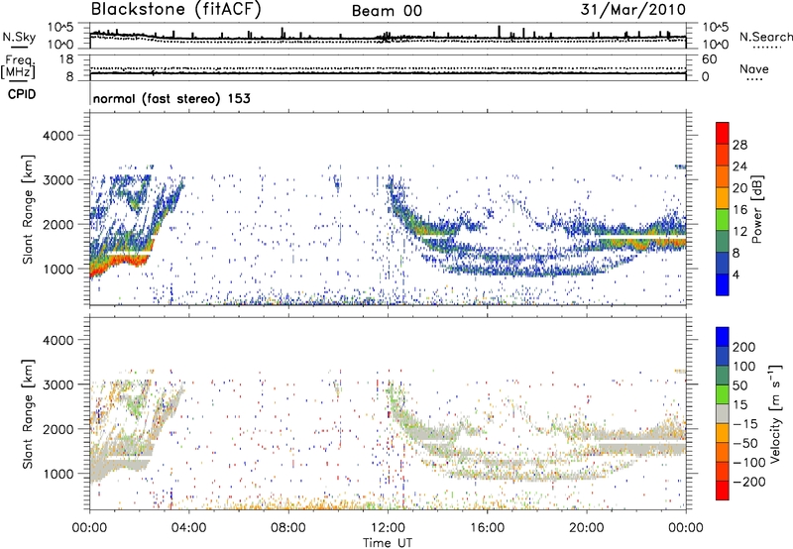Click the "100" label on velocity colorbar
Image resolution: width=793 pixels, height=549 pixels.
tap(744, 367)
